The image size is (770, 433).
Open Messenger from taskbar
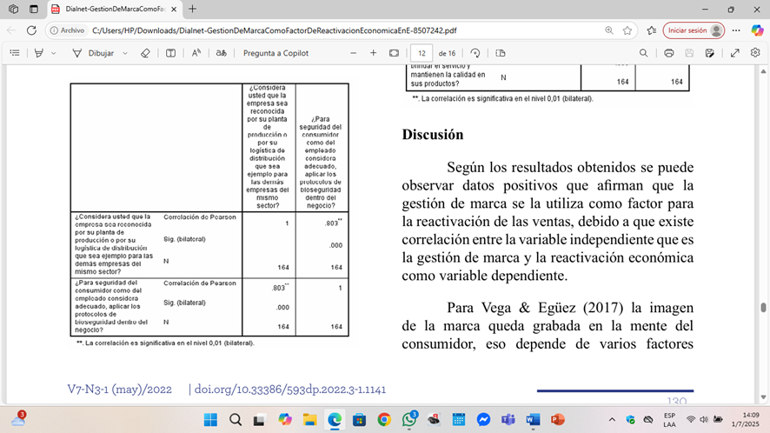(483, 420)
